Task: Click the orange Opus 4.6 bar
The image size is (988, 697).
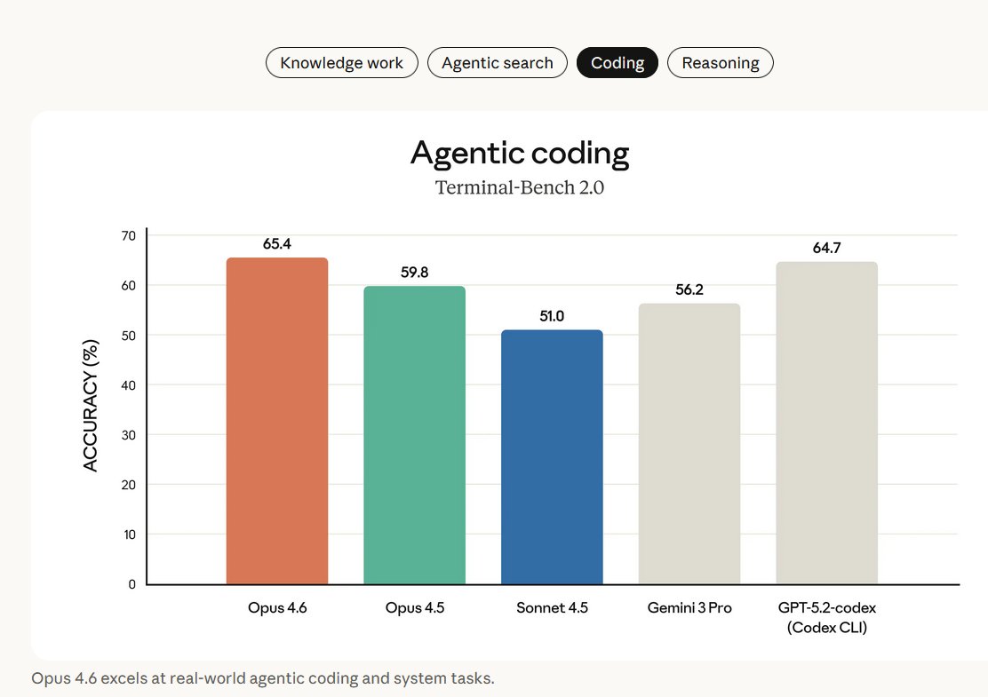Action: (277, 422)
